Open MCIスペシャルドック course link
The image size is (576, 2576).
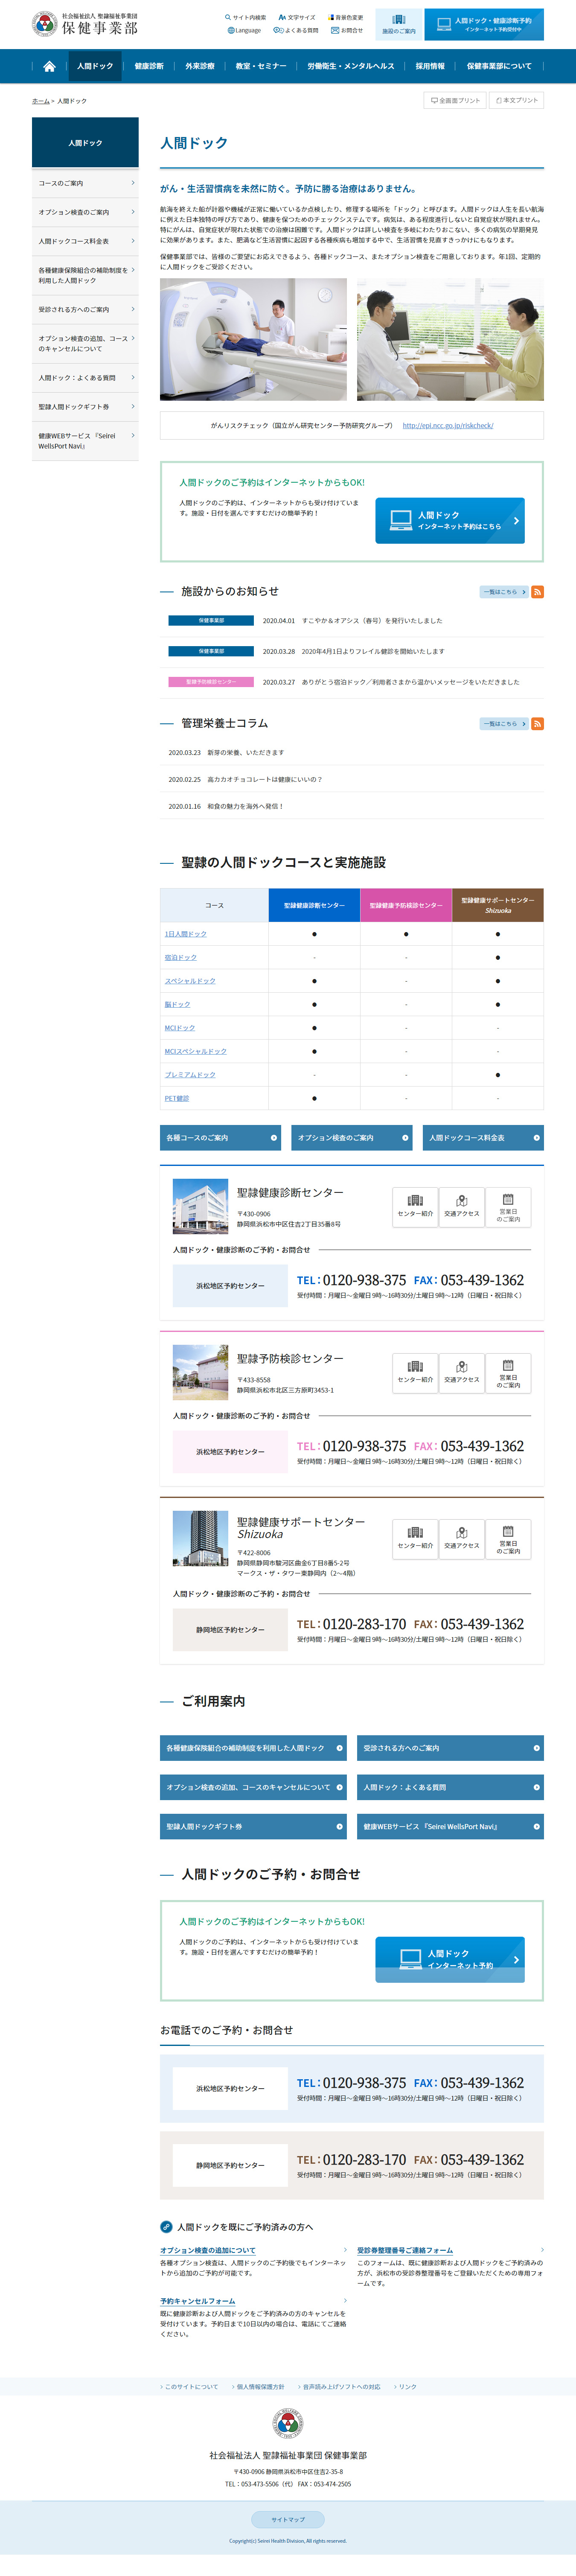[196, 1052]
